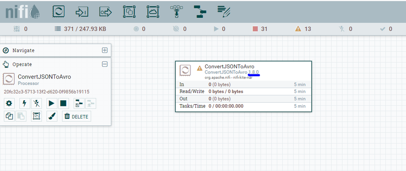Select the Remote Process Group icon

click(153, 12)
